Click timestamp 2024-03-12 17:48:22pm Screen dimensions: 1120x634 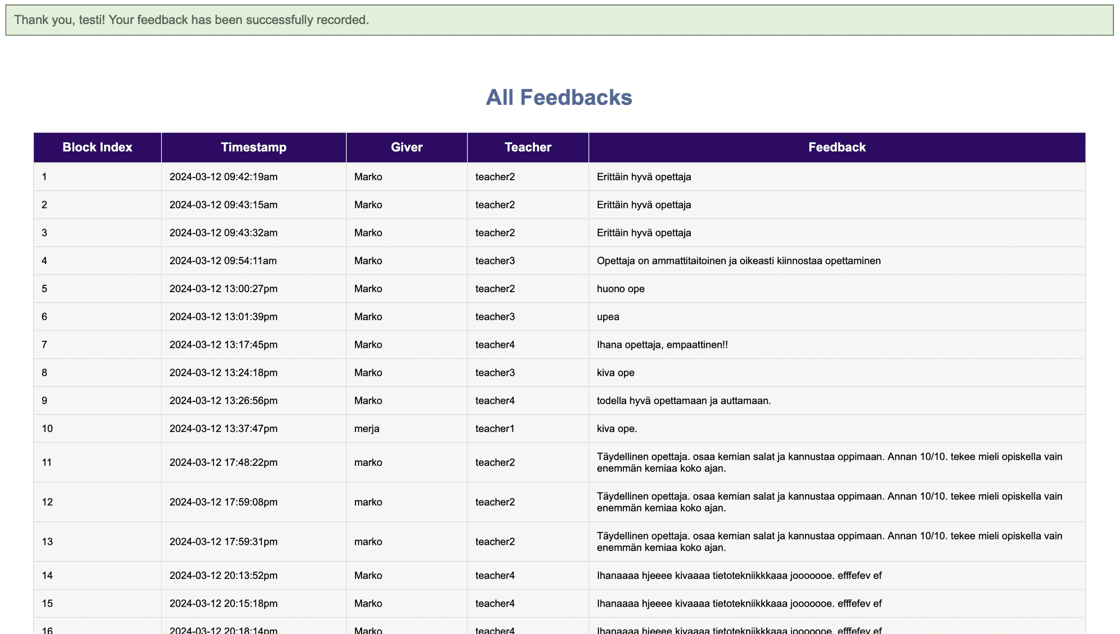pyautogui.click(x=223, y=463)
